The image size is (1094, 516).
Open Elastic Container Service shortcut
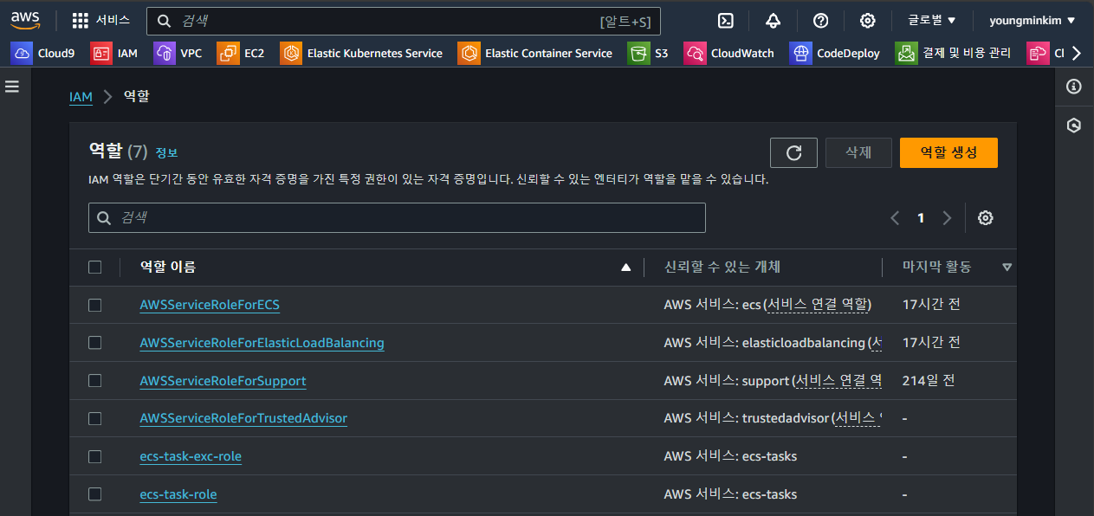click(535, 53)
